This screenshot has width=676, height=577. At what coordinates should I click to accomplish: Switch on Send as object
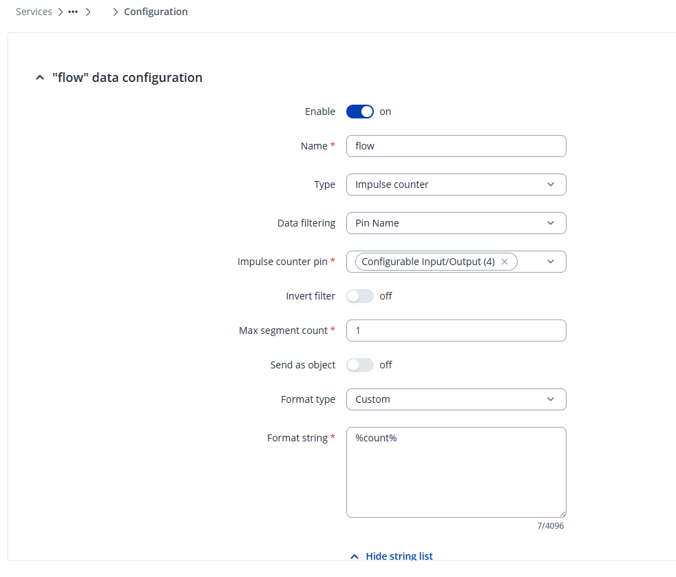(x=359, y=365)
